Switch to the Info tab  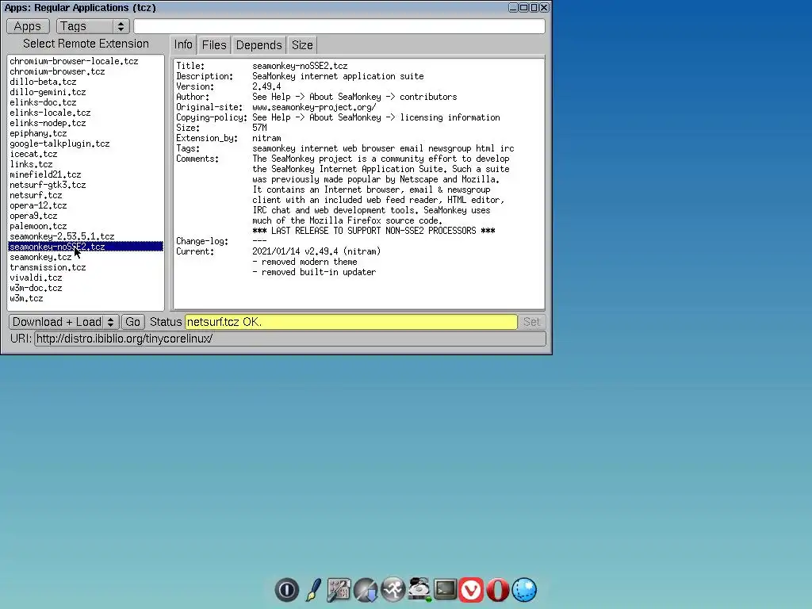pyautogui.click(x=183, y=44)
